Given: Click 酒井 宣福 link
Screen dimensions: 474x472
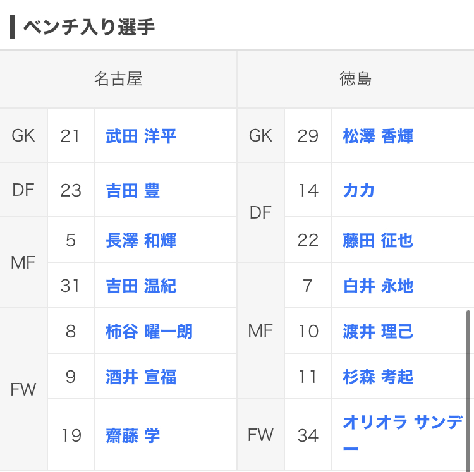Looking at the screenshot, I should [141, 377].
